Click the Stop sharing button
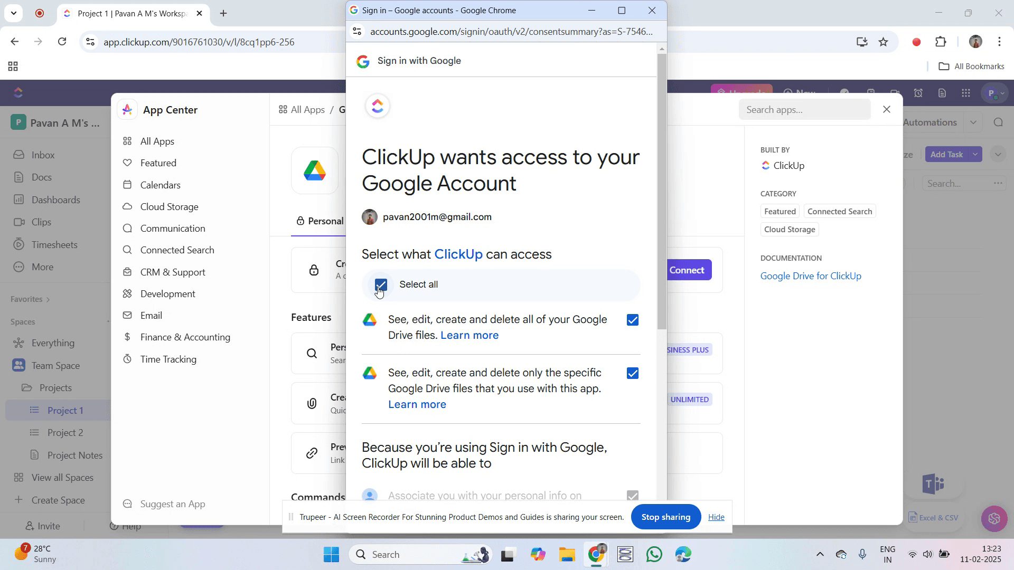The height and width of the screenshot is (570, 1014). coord(665,517)
